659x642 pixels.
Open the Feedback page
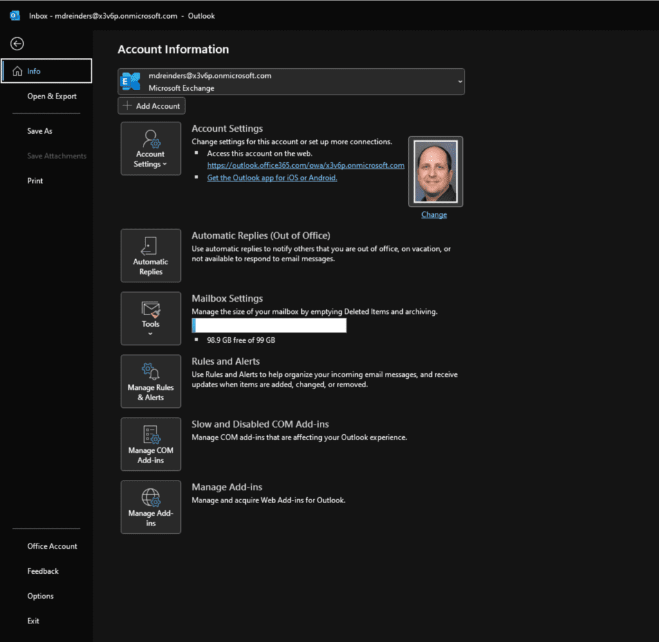[x=43, y=571]
